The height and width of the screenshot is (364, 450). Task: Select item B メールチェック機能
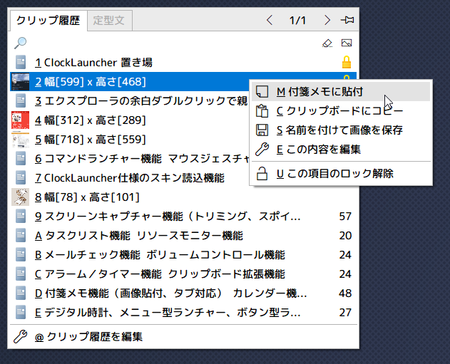[183, 254]
